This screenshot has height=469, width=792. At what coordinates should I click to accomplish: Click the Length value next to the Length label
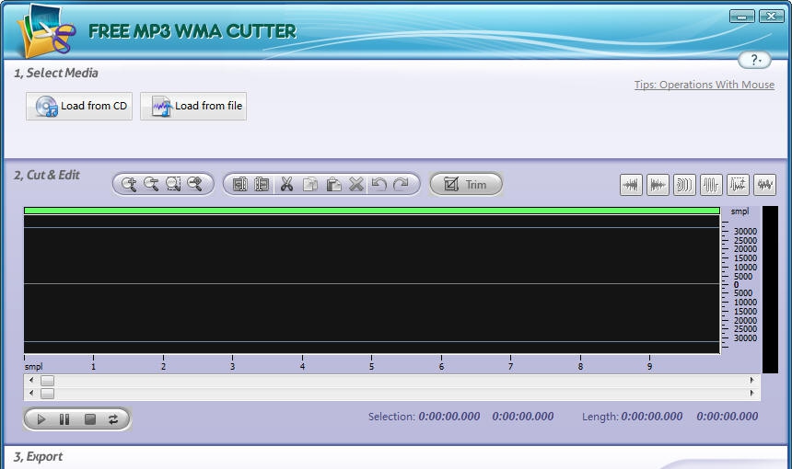tap(652, 417)
